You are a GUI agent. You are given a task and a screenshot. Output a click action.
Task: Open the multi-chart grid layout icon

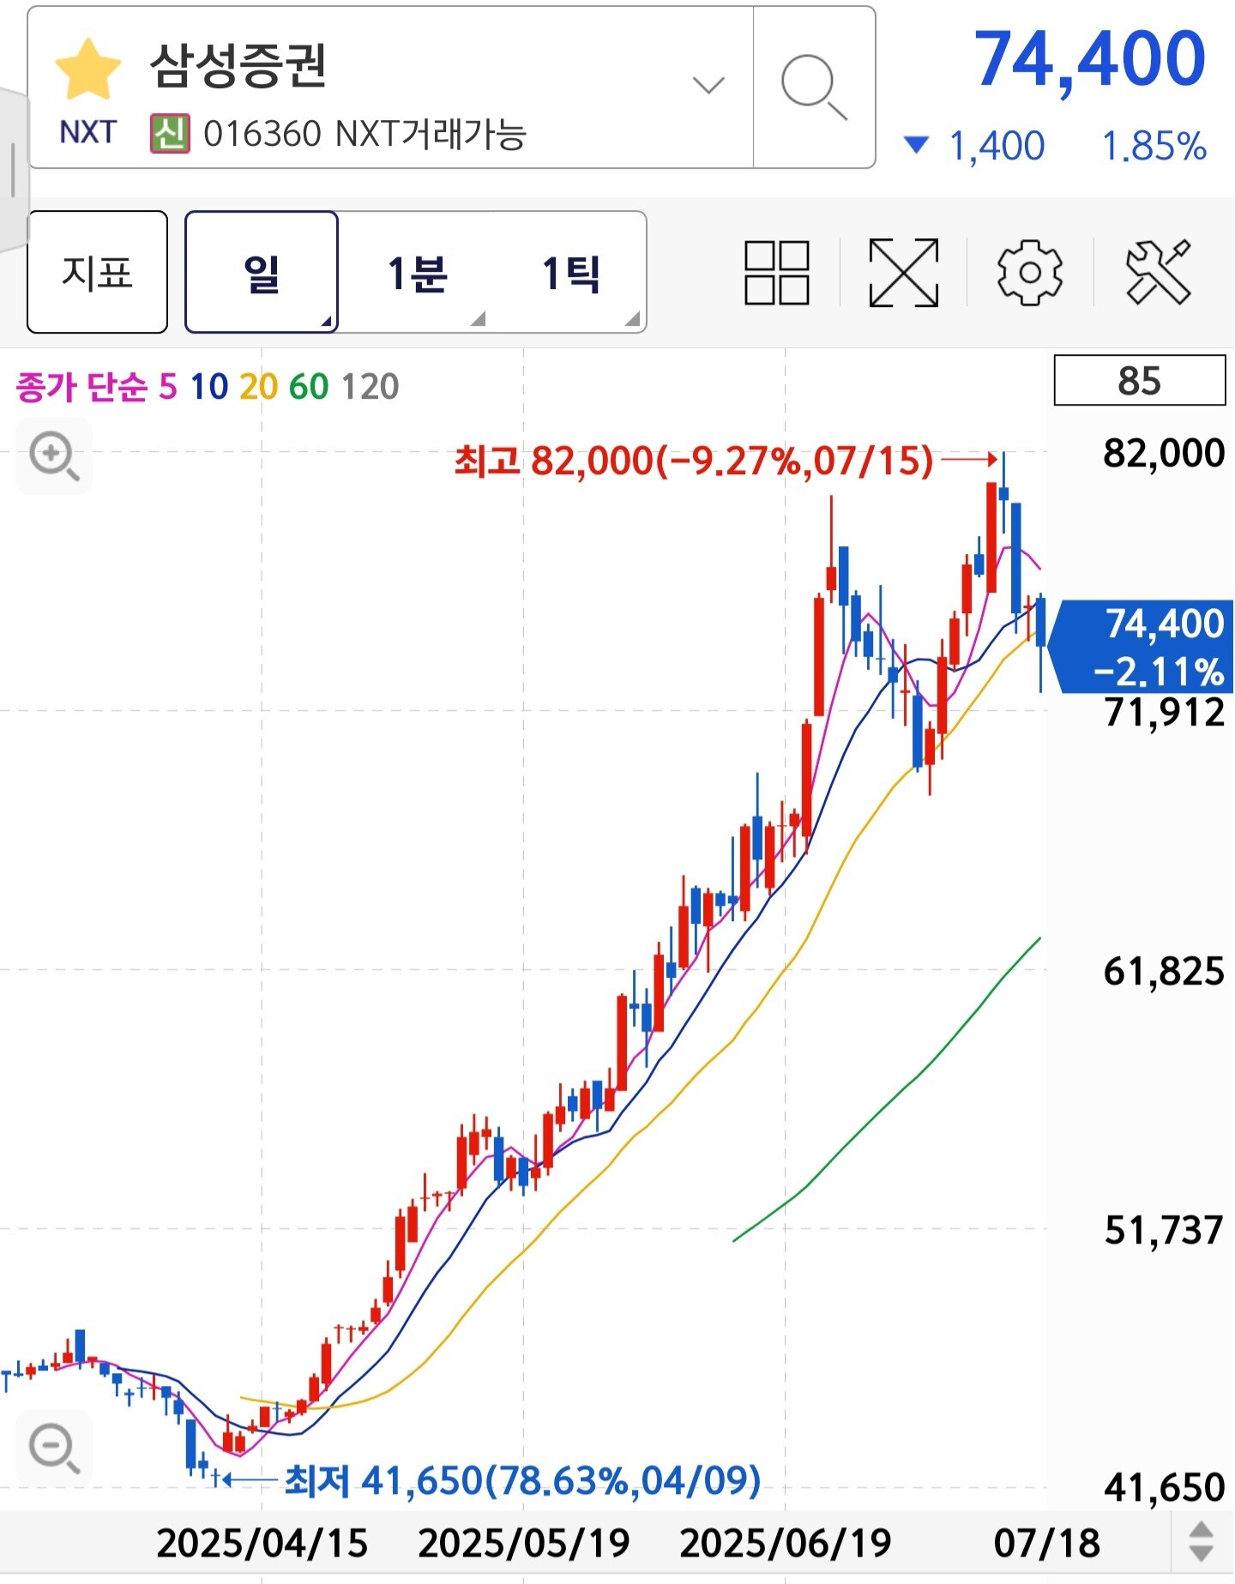point(776,273)
